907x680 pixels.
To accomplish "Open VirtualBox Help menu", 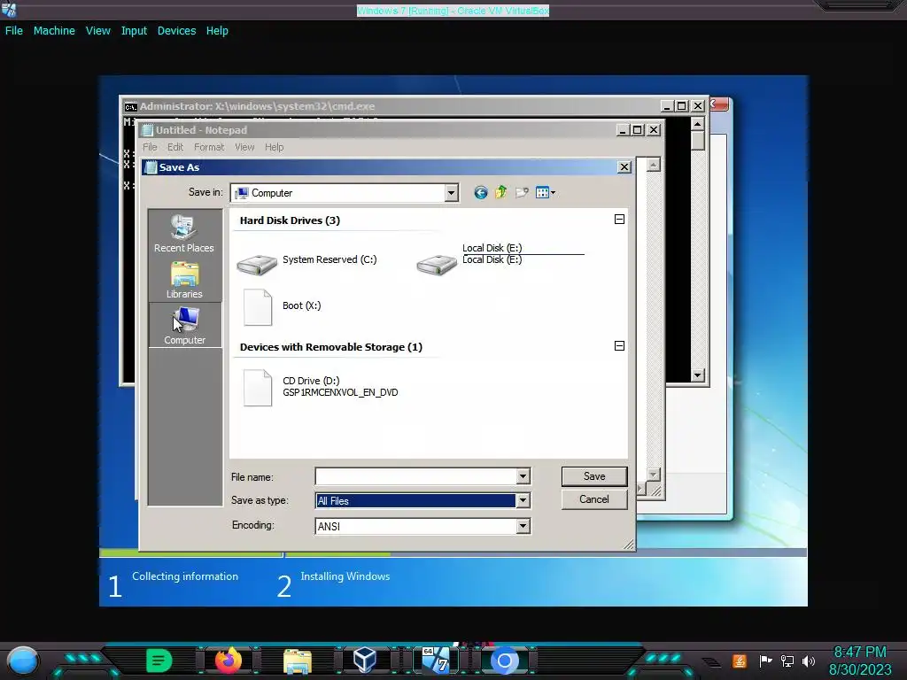I will point(217,31).
